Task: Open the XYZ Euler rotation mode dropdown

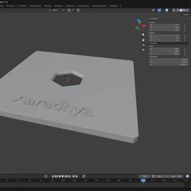Action: point(169,43)
